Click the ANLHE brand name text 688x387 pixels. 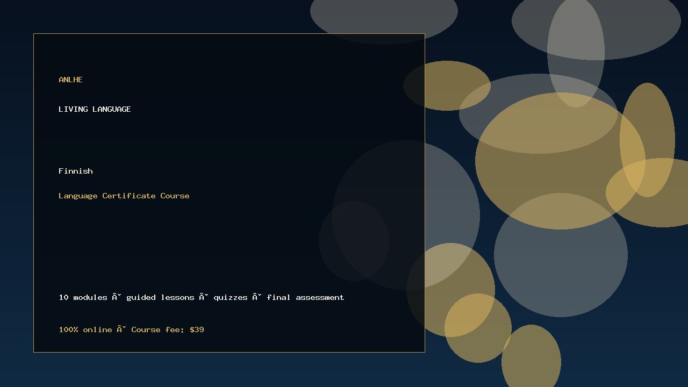pyautogui.click(x=70, y=80)
